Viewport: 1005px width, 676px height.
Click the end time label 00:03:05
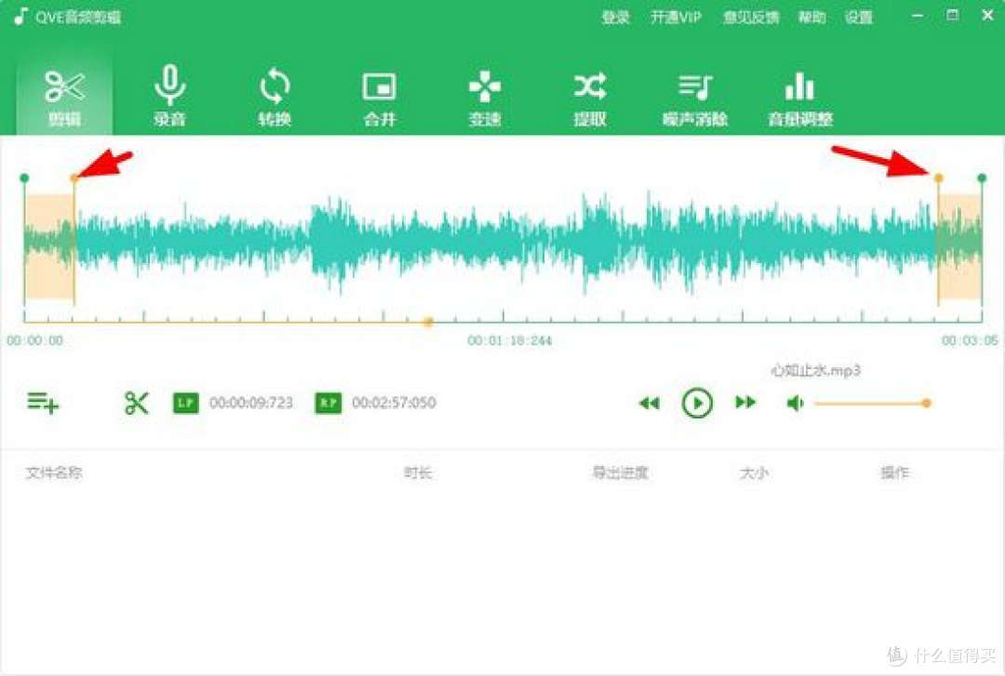click(x=970, y=340)
